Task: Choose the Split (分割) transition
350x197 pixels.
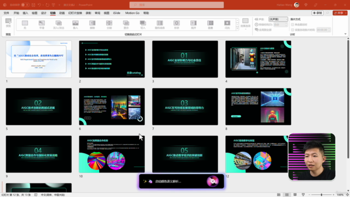Action: [x=109, y=25]
